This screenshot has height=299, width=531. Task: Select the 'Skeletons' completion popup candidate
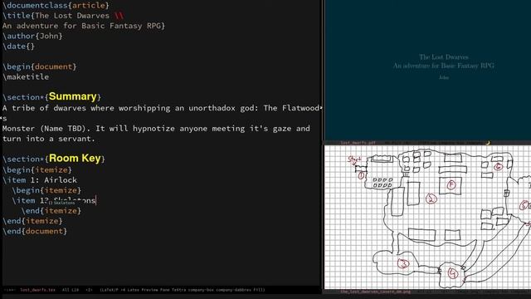click(62, 203)
